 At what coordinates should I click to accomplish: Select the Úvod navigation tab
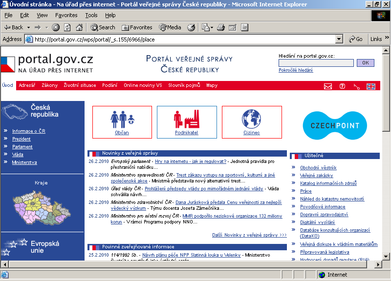tap(7, 85)
